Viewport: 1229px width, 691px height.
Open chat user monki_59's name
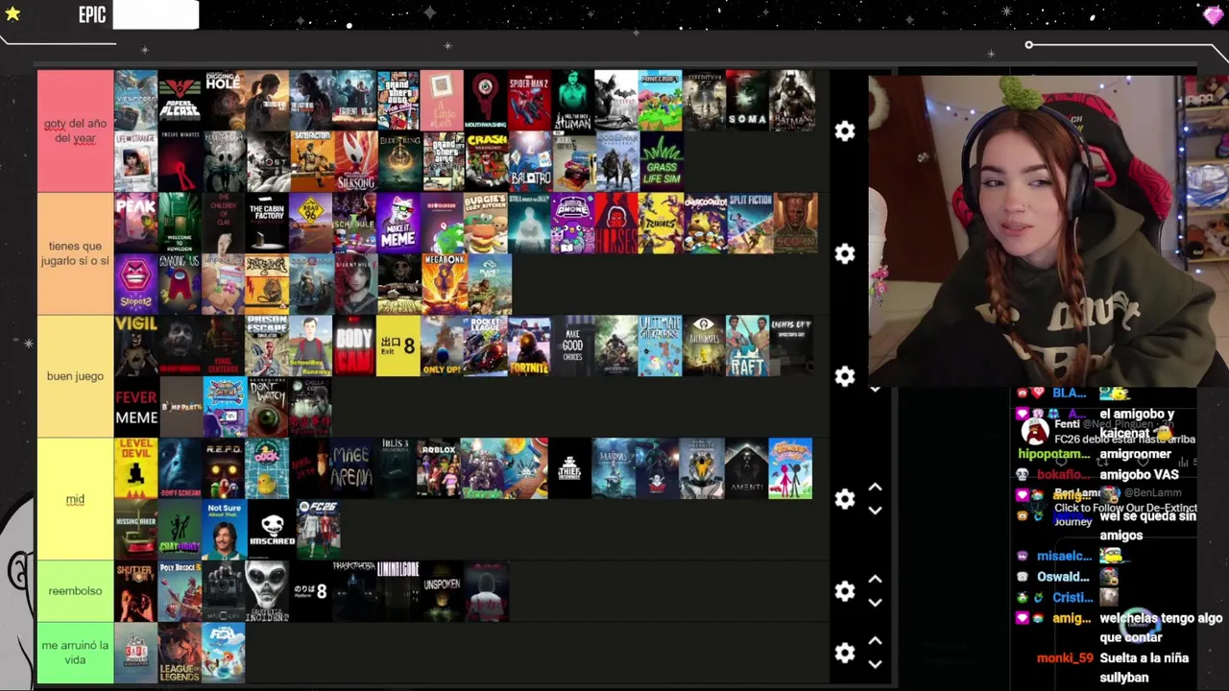point(1065,658)
